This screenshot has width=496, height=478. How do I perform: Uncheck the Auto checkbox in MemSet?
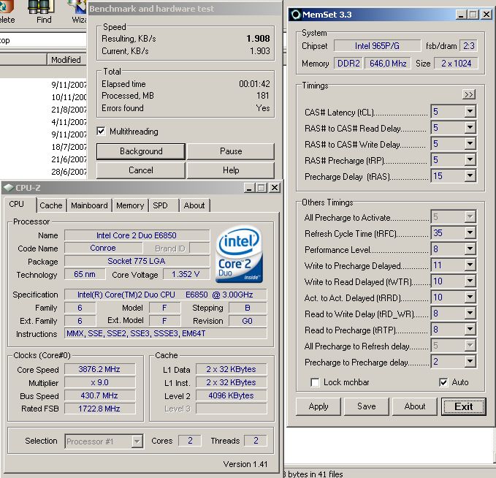443,382
